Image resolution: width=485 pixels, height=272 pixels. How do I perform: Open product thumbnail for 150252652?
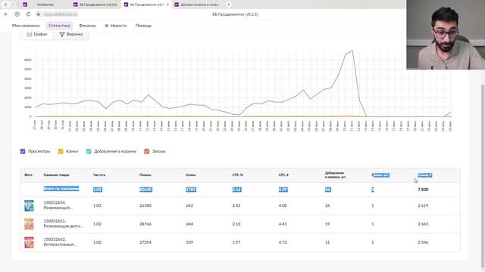(29, 243)
